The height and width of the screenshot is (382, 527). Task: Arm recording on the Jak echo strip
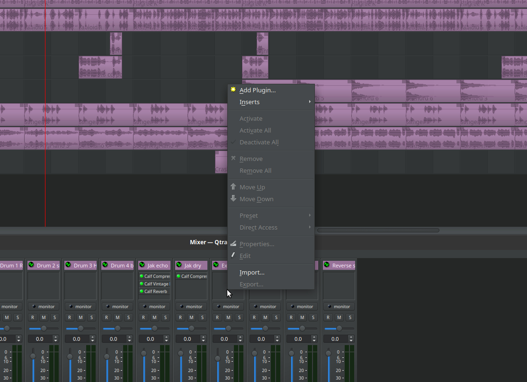pyautogui.click(x=143, y=318)
